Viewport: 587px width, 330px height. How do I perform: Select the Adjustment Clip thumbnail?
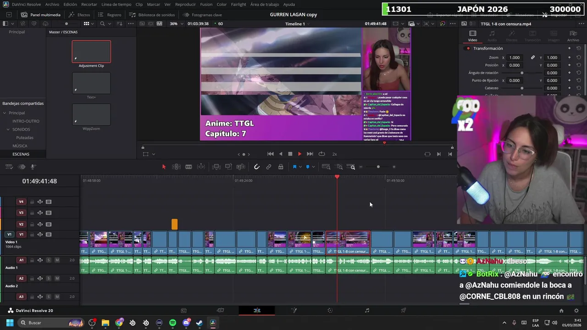tap(91, 51)
